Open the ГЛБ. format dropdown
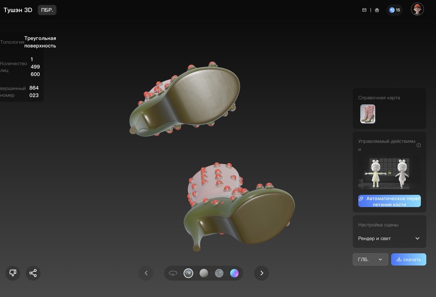Screen dimensions: 436x297 [x=370, y=259]
